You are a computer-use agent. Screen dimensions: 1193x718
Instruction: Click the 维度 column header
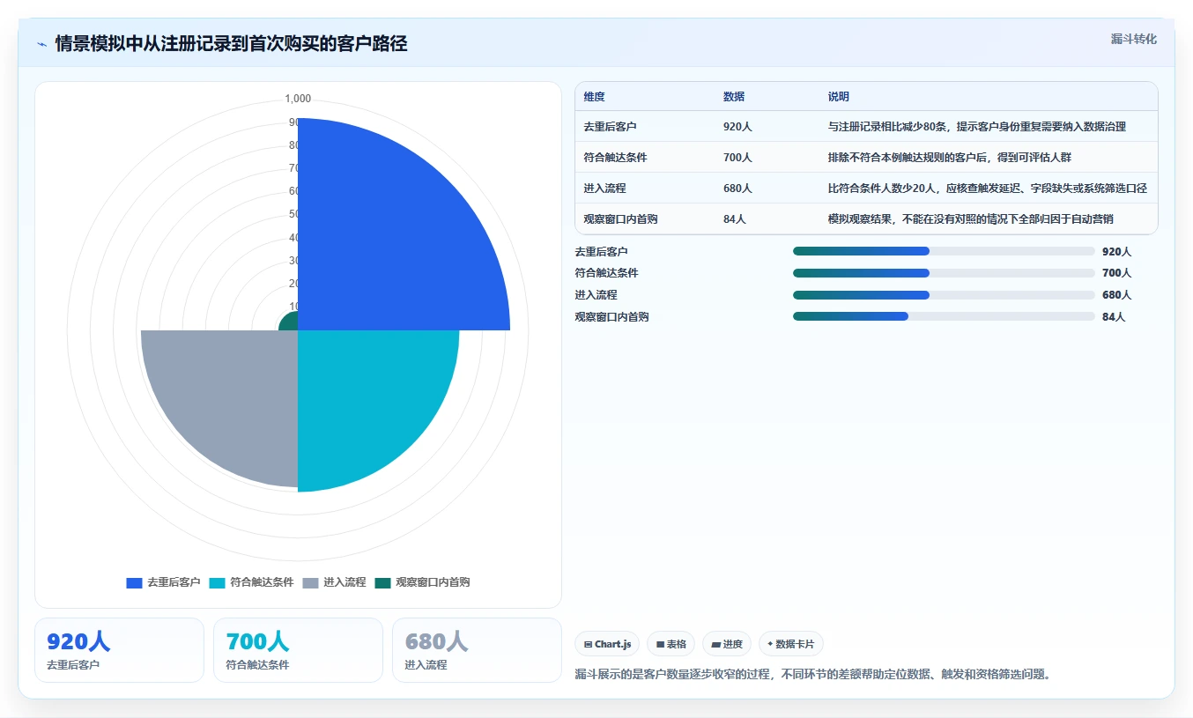594,97
